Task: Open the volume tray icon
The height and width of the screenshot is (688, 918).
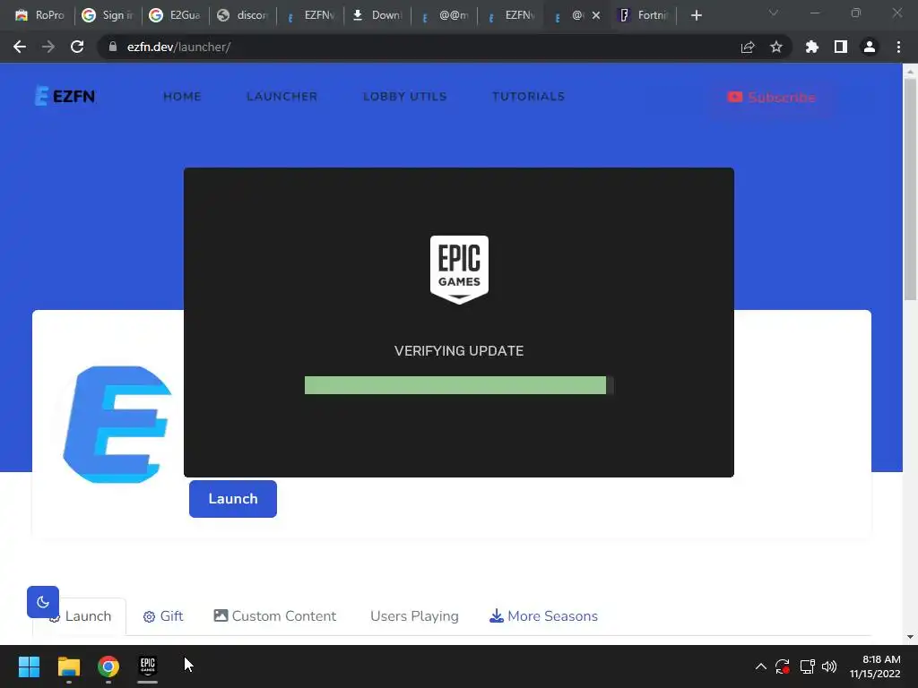Action: 829,666
